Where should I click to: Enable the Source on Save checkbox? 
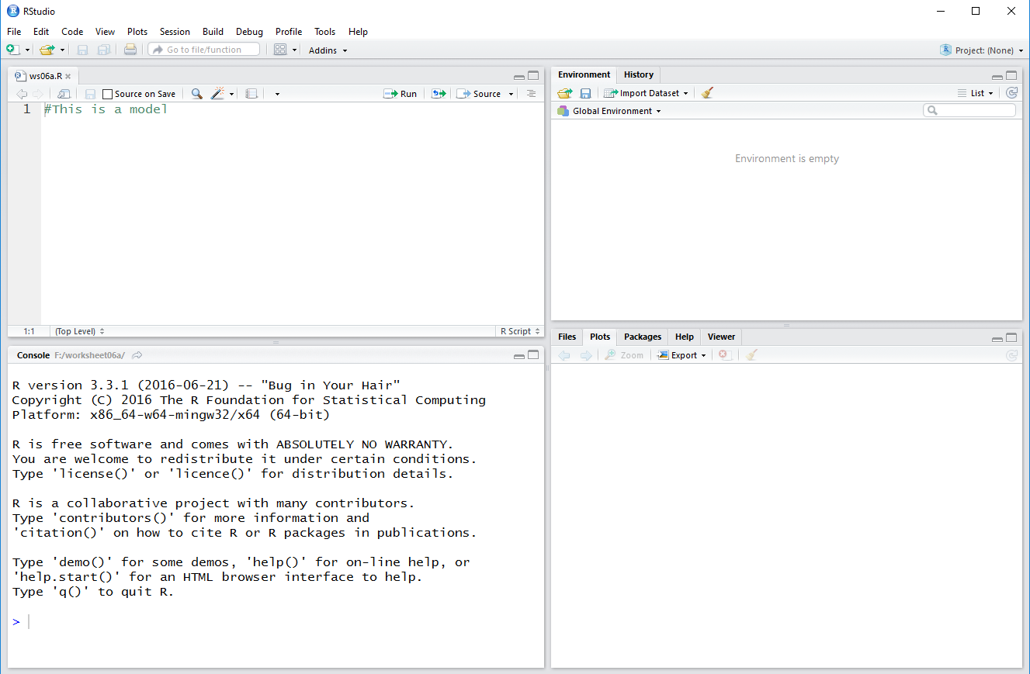107,94
